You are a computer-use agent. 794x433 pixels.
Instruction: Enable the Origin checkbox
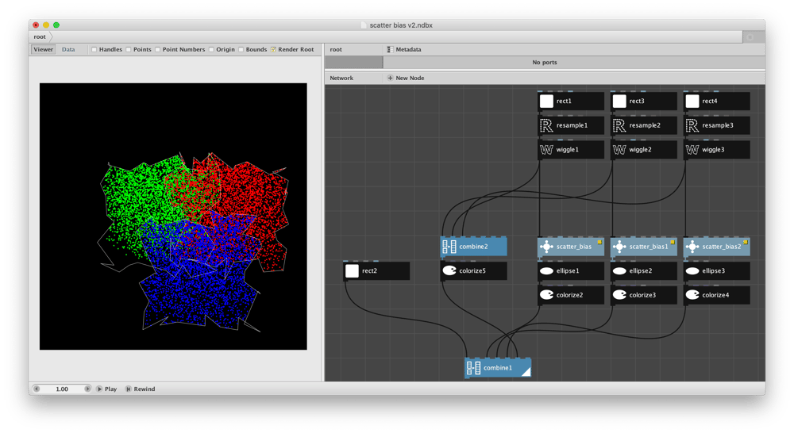click(211, 50)
